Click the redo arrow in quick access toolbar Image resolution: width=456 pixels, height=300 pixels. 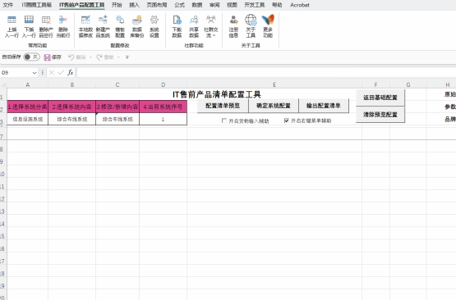point(99,57)
